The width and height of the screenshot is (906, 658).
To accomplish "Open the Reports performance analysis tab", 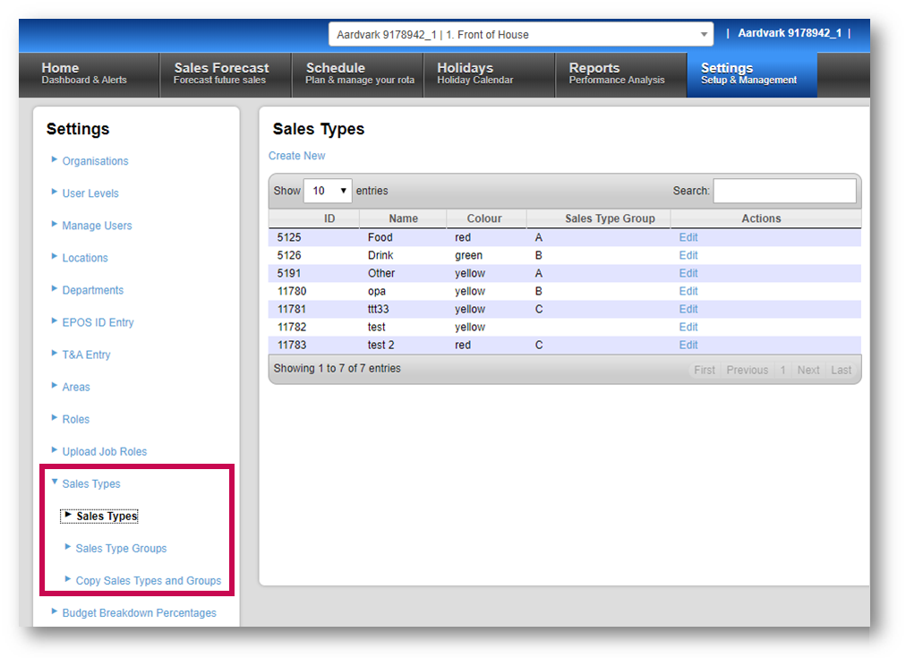I will pyautogui.click(x=616, y=73).
